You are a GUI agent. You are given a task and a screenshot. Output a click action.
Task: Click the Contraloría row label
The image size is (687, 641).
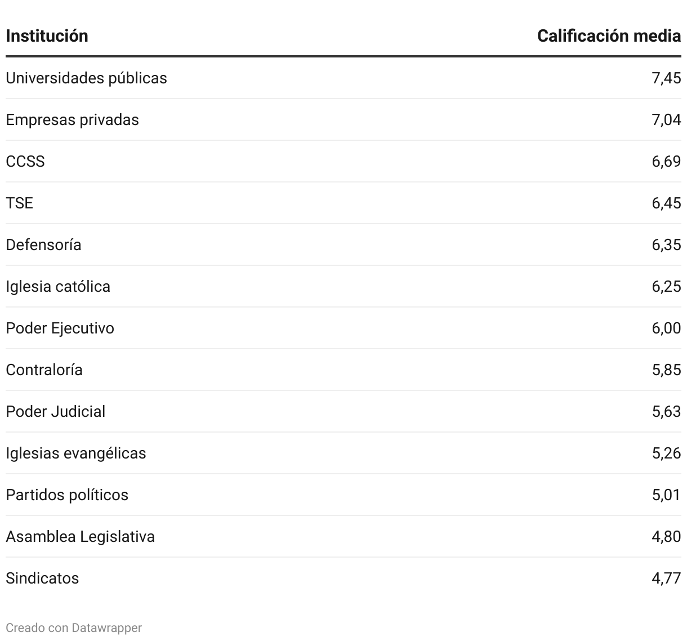click(x=44, y=370)
